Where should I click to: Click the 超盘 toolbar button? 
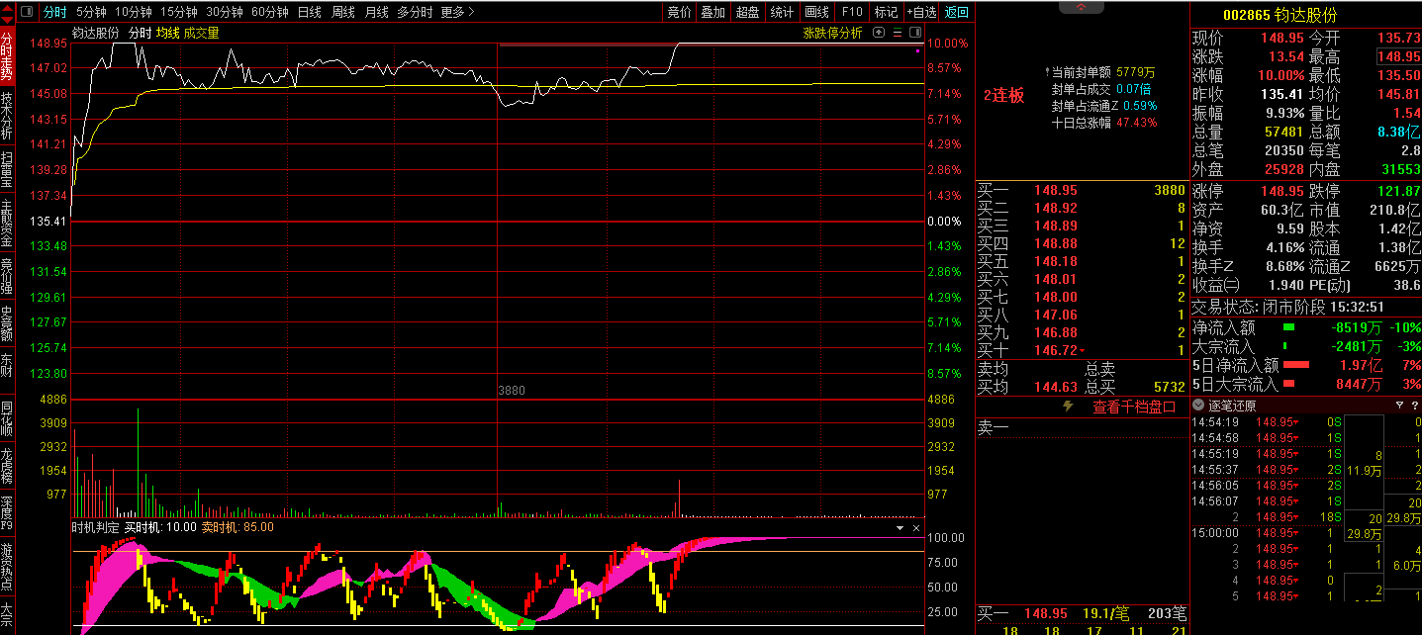(747, 12)
